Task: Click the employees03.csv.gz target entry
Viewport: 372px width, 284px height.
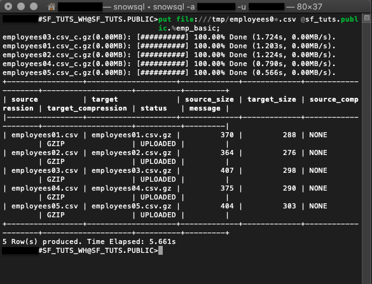Action: (x=132, y=170)
